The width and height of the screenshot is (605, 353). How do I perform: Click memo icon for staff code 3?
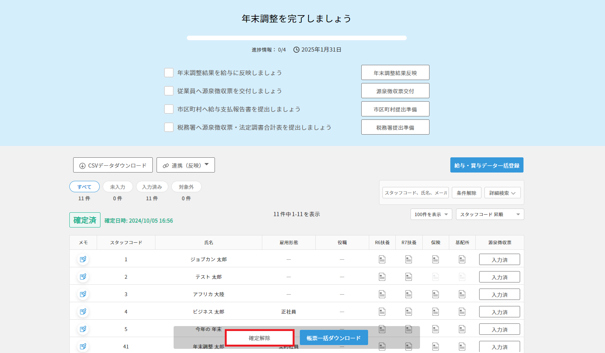[83, 294]
